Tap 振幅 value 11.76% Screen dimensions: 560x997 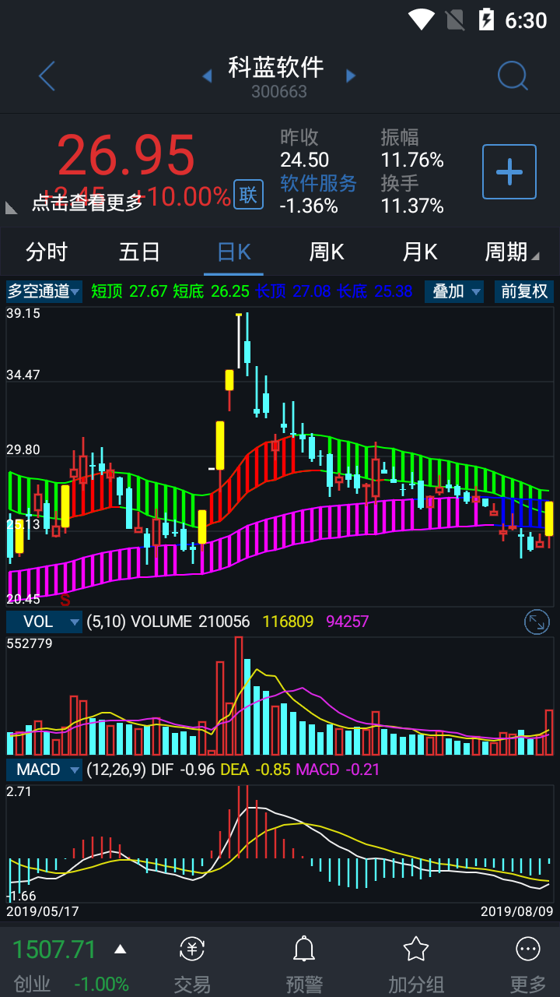[412, 160]
